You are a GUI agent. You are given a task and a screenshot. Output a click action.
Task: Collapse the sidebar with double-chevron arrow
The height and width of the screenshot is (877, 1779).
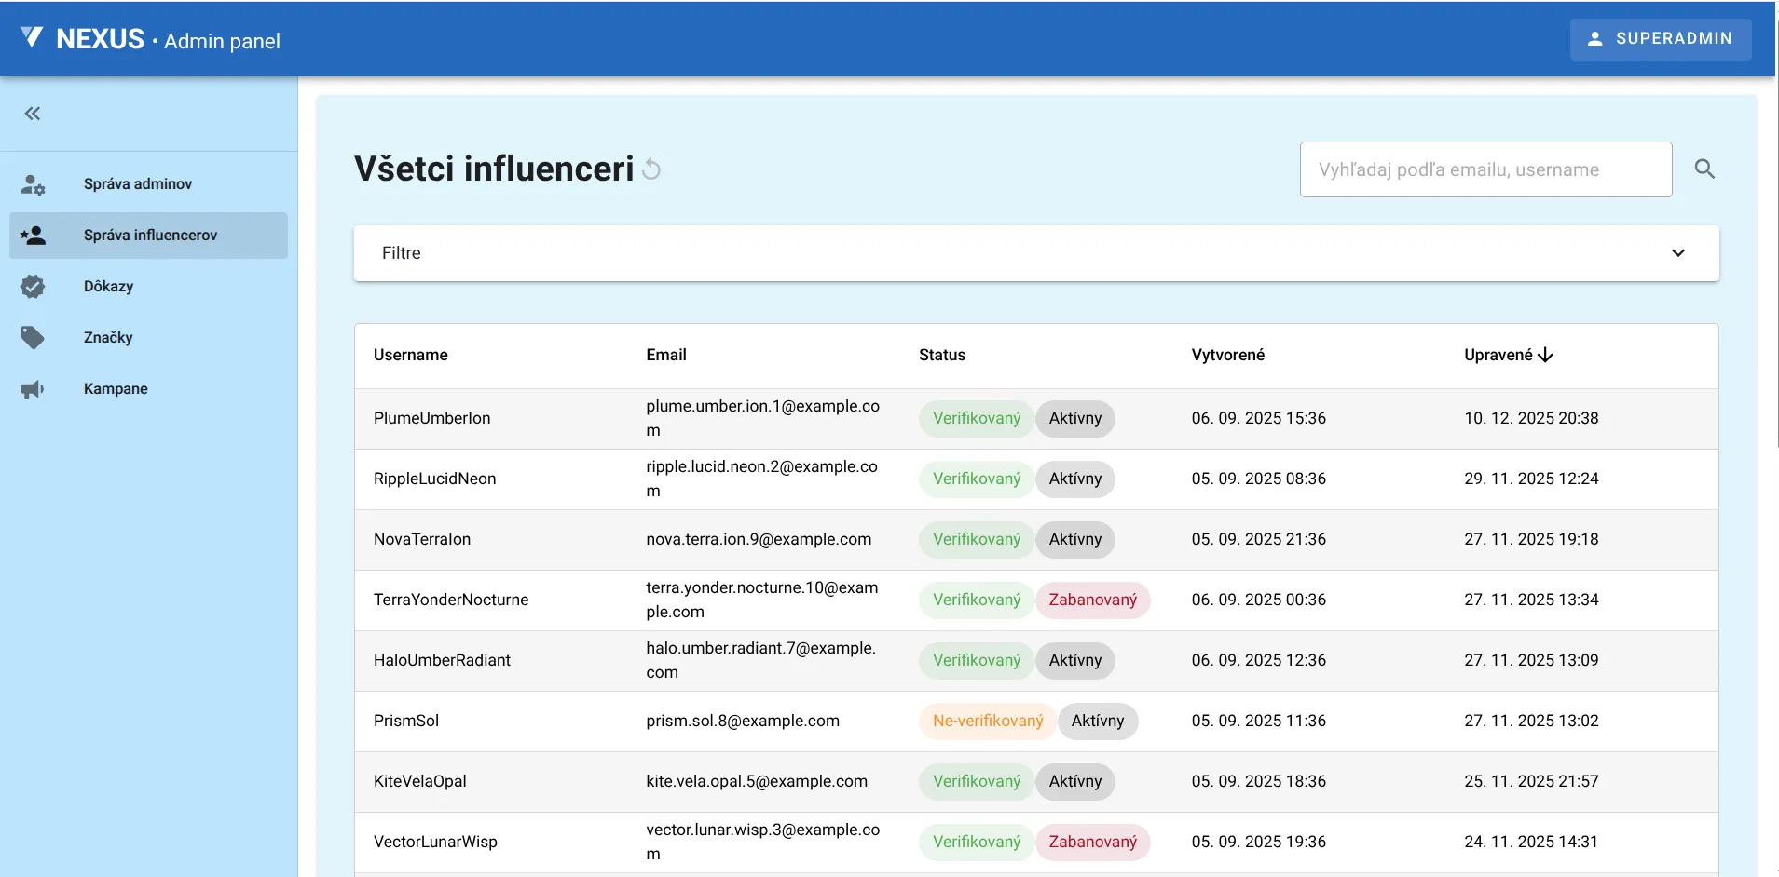point(33,113)
